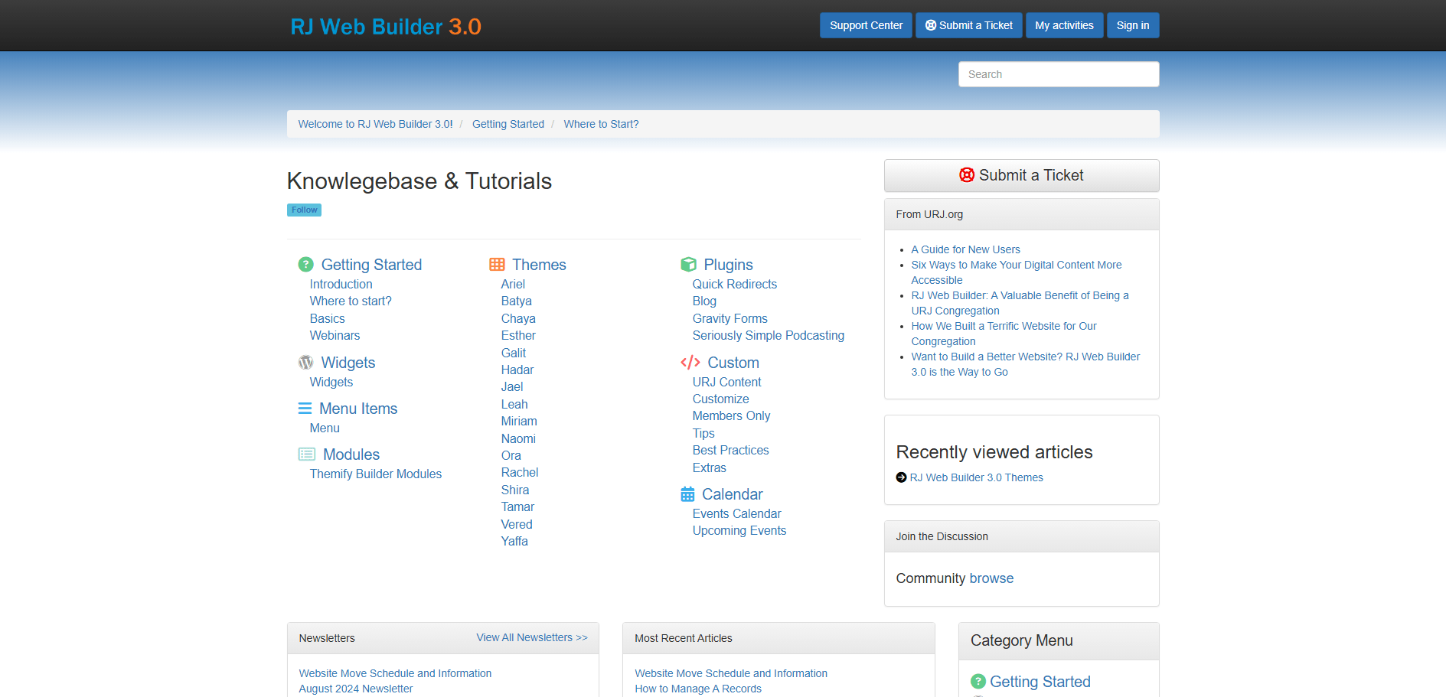
Task: Click the Modules list icon
Action: tap(306, 454)
